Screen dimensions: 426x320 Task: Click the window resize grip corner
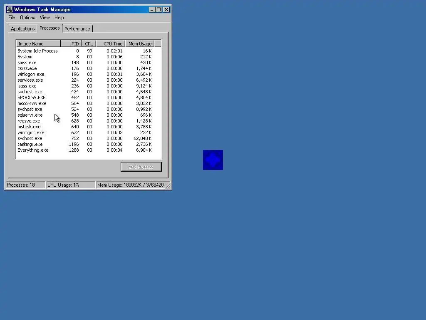click(x=168, y=186)
